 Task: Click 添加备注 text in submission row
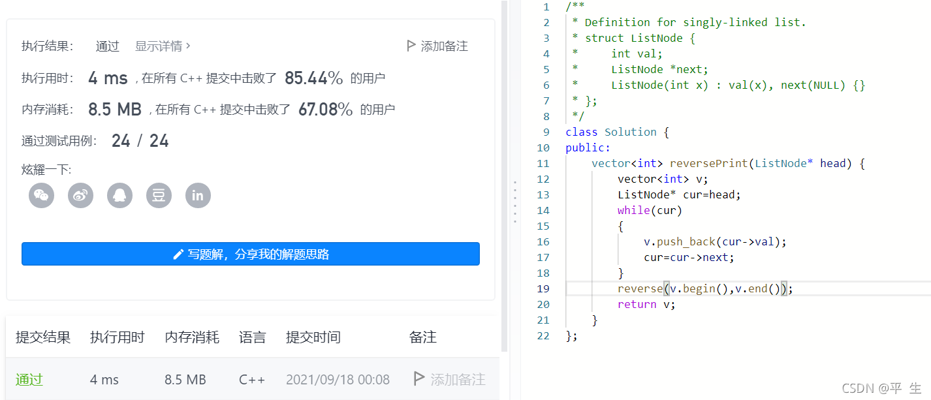click(x=458, y=379)
